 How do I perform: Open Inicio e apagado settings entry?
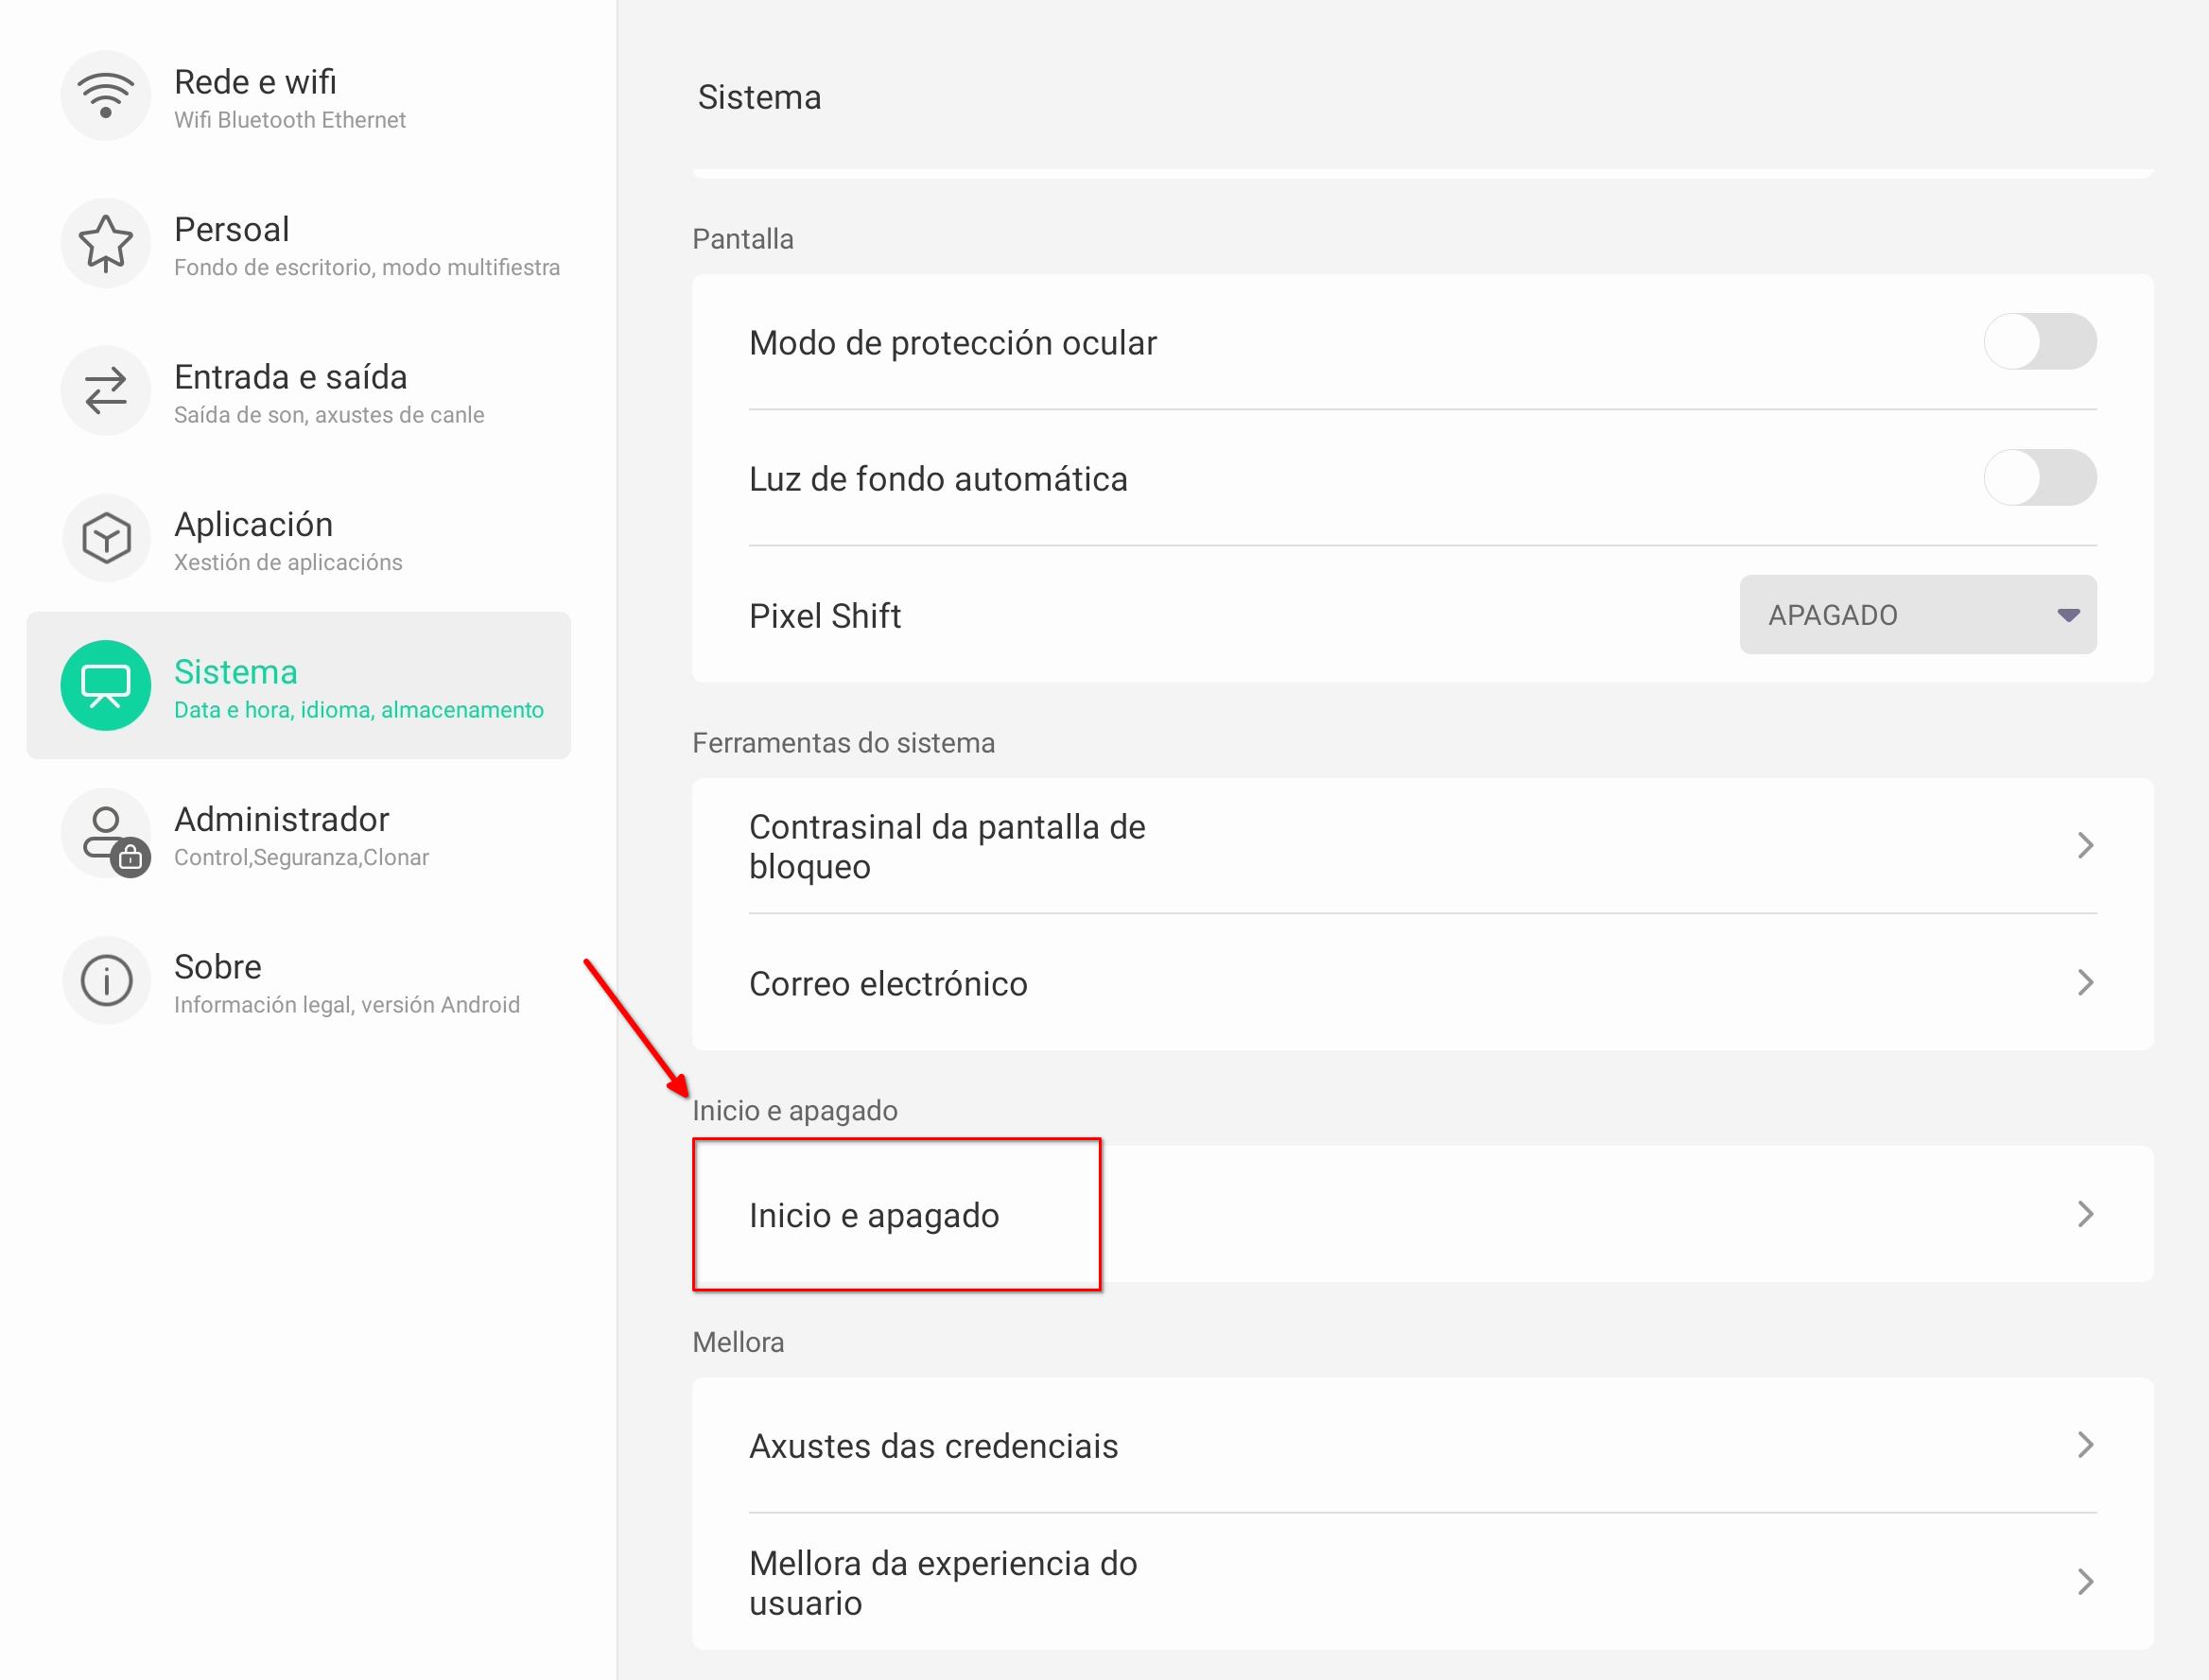click(x=874, y=1215)
